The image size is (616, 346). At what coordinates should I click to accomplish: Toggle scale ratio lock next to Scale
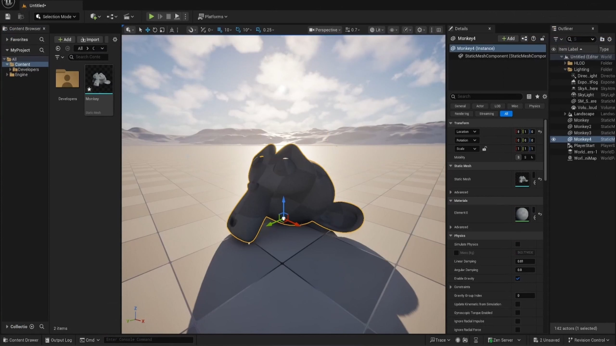[x=484, y=149]
